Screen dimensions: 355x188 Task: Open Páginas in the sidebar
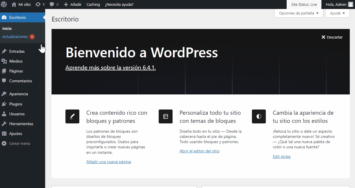pos(23,71)
